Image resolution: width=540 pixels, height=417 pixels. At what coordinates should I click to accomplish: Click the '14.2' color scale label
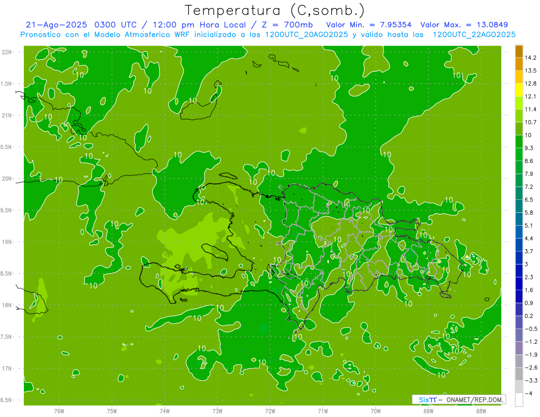pyautogui.click(x=531, y=58)
